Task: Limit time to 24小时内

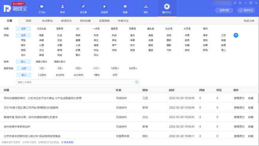Action: 78,75
